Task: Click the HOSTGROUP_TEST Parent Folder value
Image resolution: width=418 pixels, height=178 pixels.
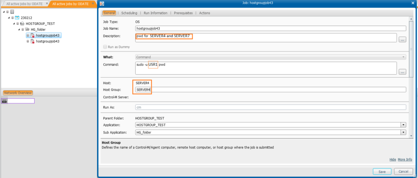Action: click(150, 118)
